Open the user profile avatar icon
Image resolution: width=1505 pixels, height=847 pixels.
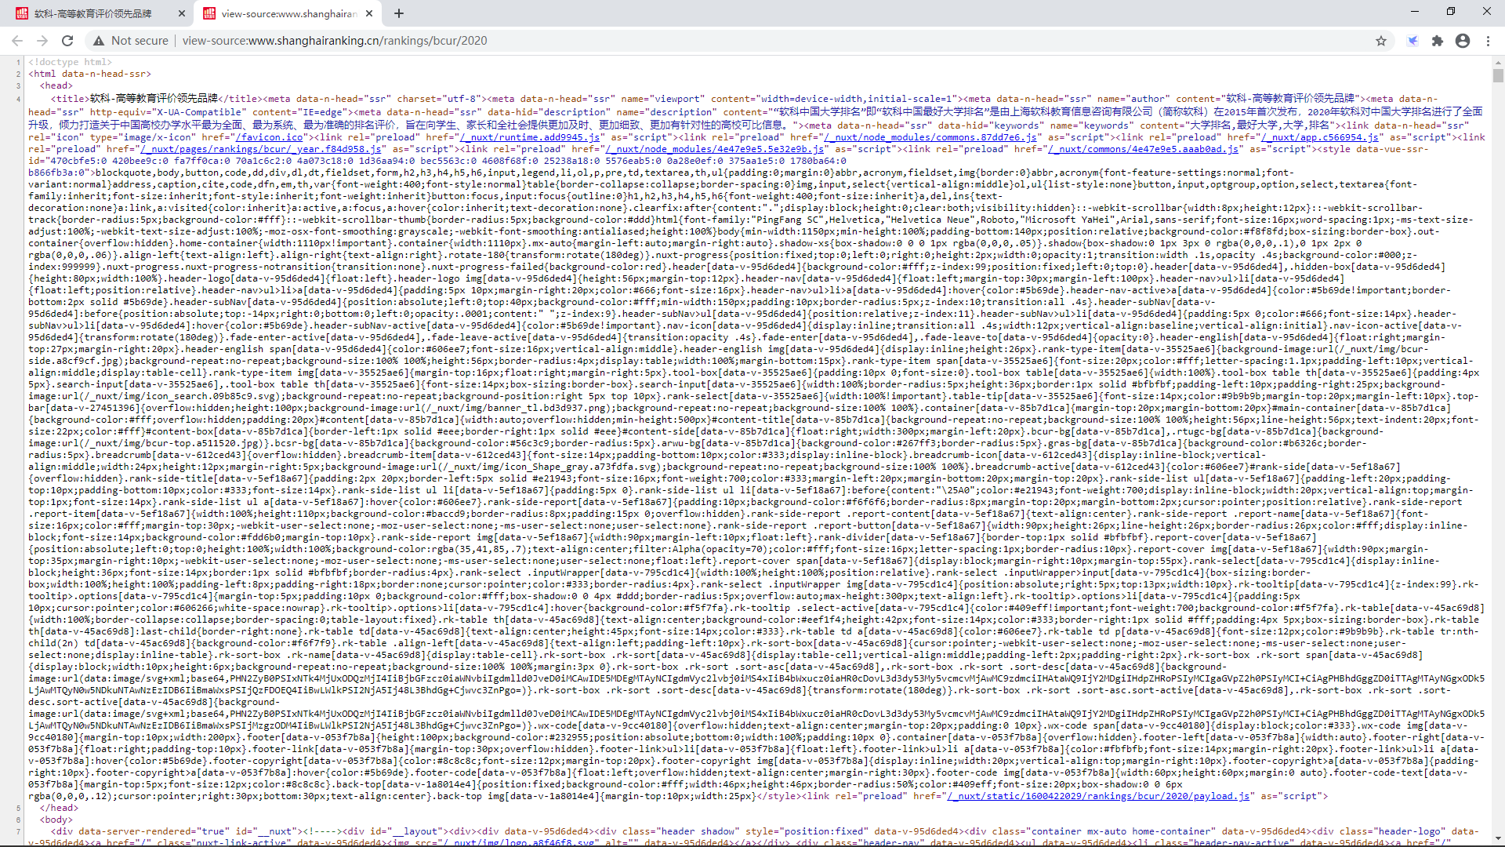[x=1463, y=41]
